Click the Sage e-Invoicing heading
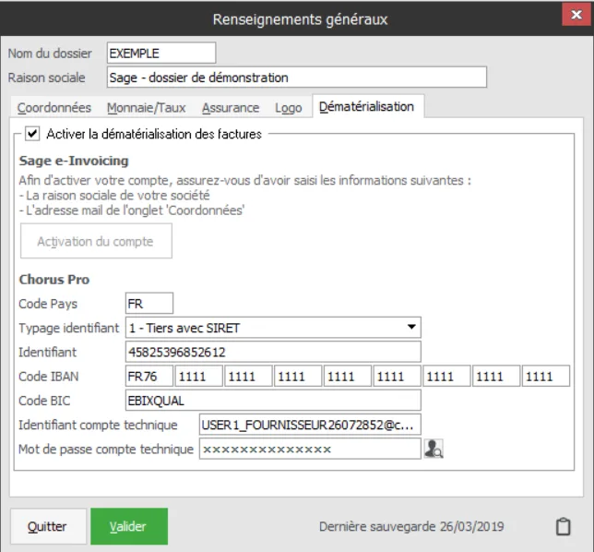This screenshot has height=552, width=594. (74, 161)
